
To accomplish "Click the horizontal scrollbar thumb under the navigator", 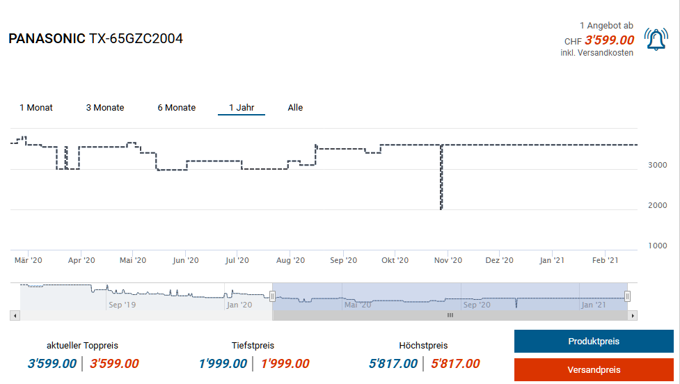I will 450,315.
